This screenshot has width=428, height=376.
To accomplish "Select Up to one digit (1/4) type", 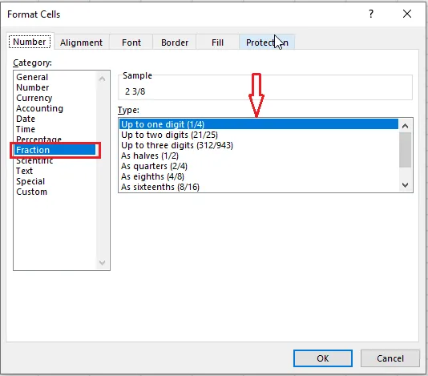I will click(259, 124).
